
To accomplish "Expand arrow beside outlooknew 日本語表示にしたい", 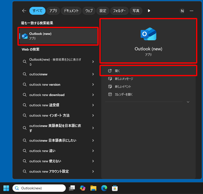I will (x=93, y=141).
